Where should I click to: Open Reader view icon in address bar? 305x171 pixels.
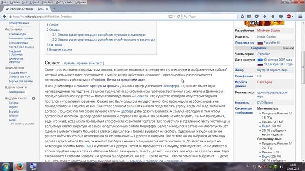(170, 16)
